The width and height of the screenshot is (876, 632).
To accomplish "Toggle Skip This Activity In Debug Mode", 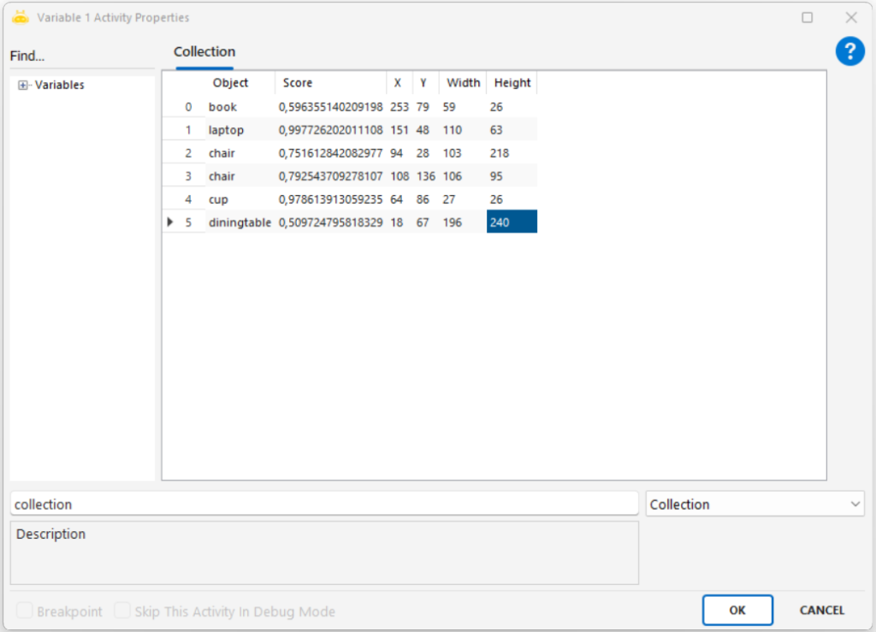I will [122, 611].
